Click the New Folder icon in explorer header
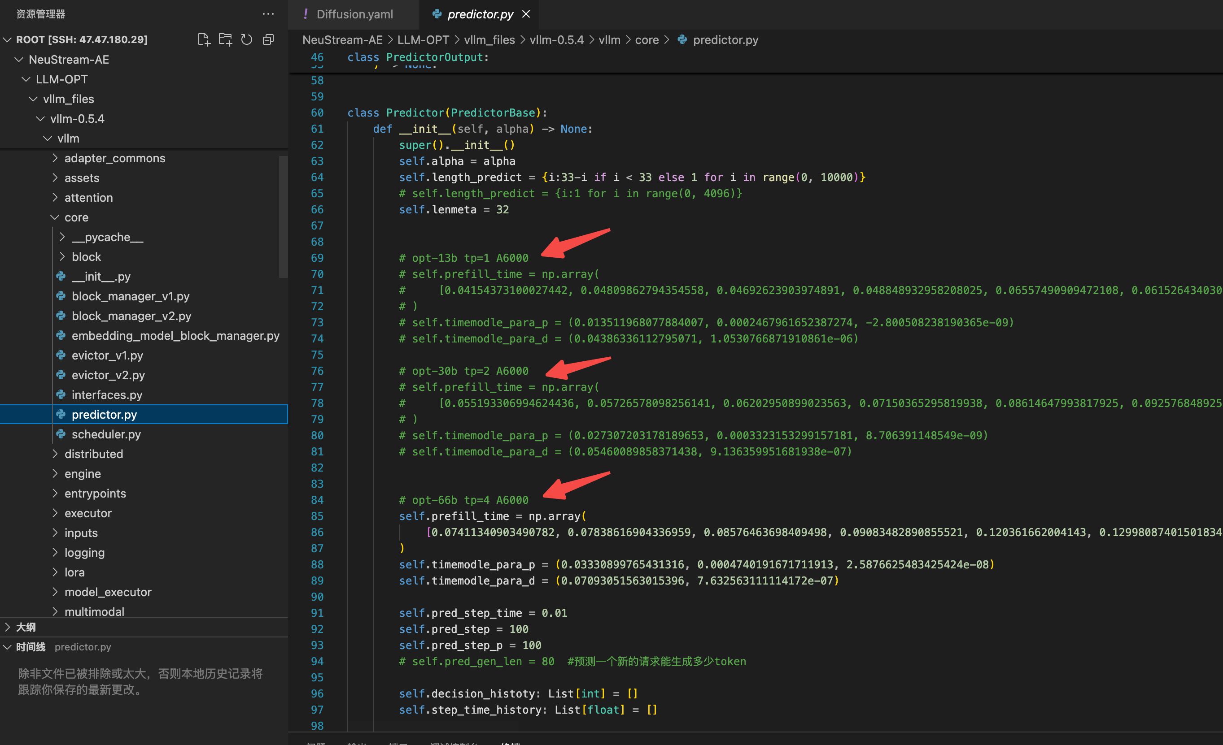Viewport: 1223px width, 745px height. click(225, 40)
